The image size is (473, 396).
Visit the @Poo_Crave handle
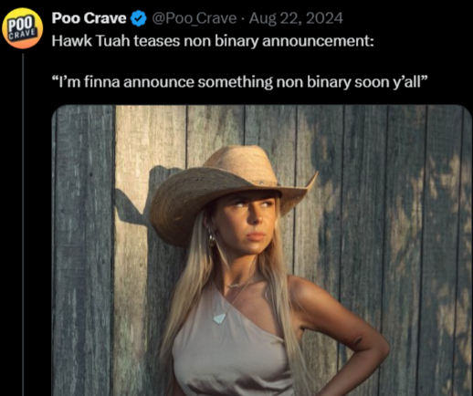click(x=194, y=18)
